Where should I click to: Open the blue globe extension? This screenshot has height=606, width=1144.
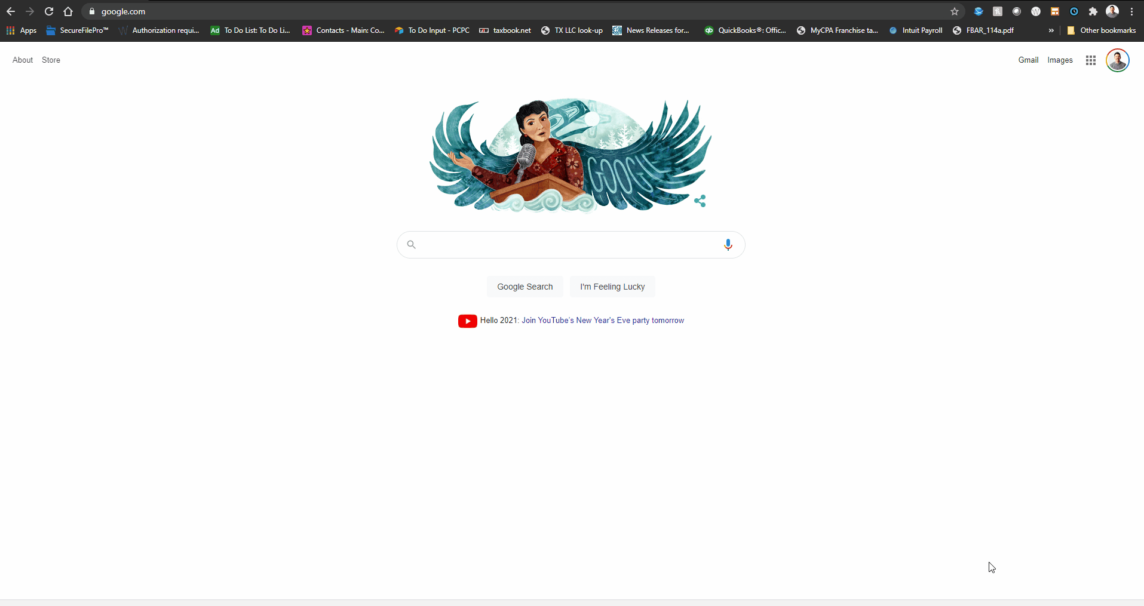pyautogui.click(x=979, y=11)
